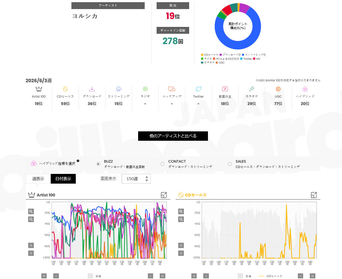Screen dimensions: 342x279
Task: Click the 動画再生 18位 rank value
Action: pos(225,104)
